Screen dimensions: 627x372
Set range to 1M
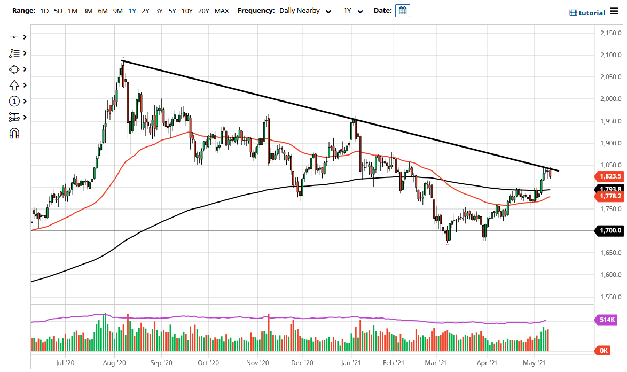coord(73,11)
